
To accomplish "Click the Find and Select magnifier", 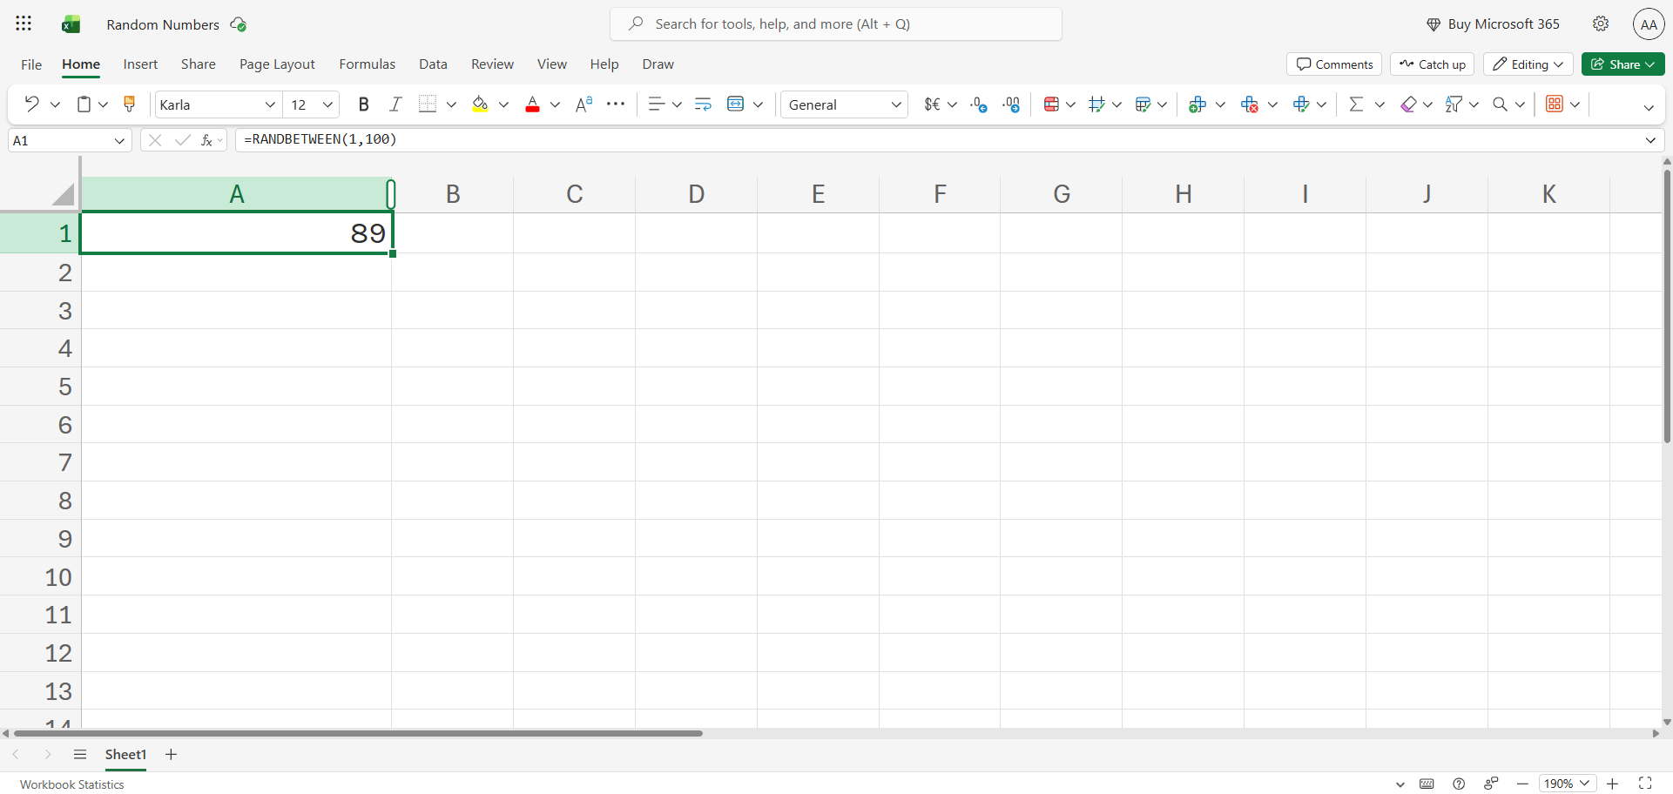I will (x=1500, y=104).
